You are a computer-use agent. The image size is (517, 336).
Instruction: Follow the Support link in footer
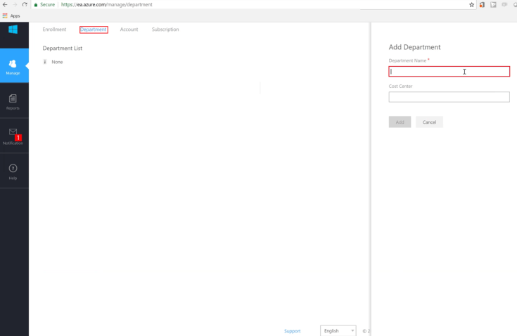point(292,331)
